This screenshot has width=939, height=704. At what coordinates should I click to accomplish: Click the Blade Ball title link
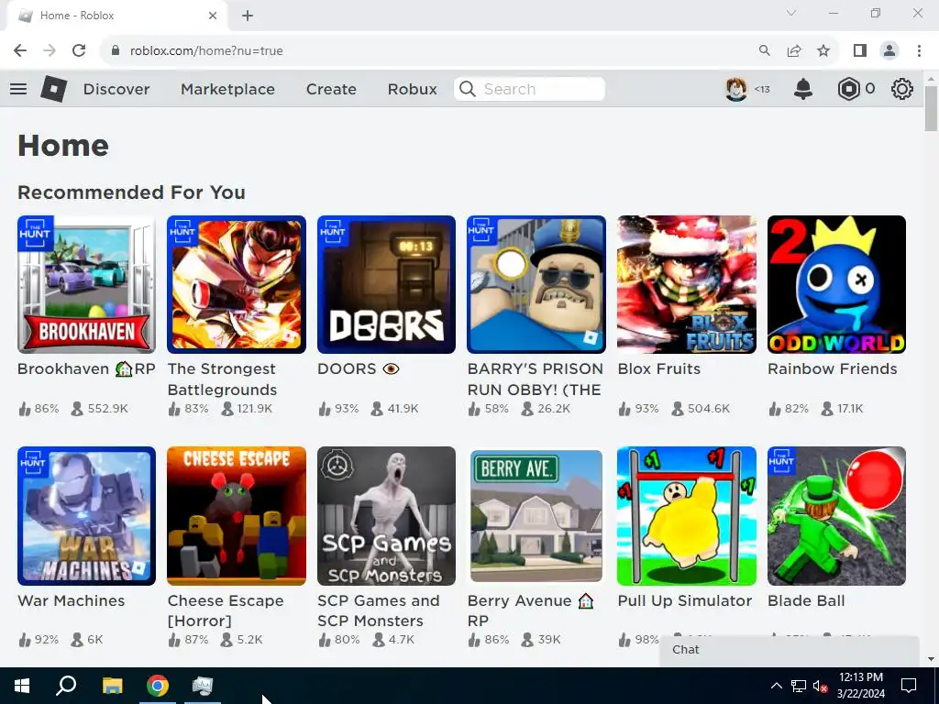tap(806, 600)
